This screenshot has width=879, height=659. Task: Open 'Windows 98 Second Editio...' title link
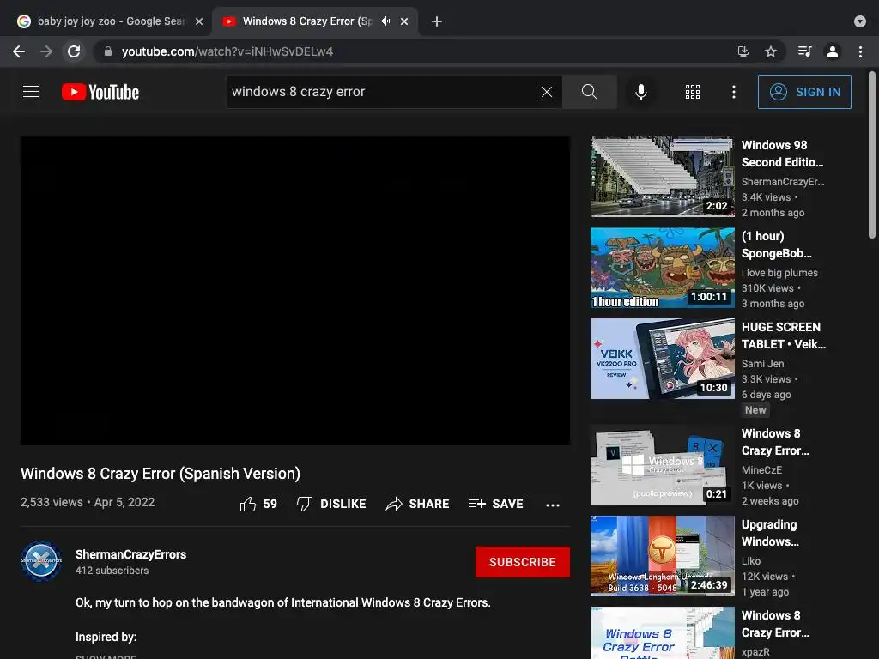pyautogui.click(x=783, y=154)
